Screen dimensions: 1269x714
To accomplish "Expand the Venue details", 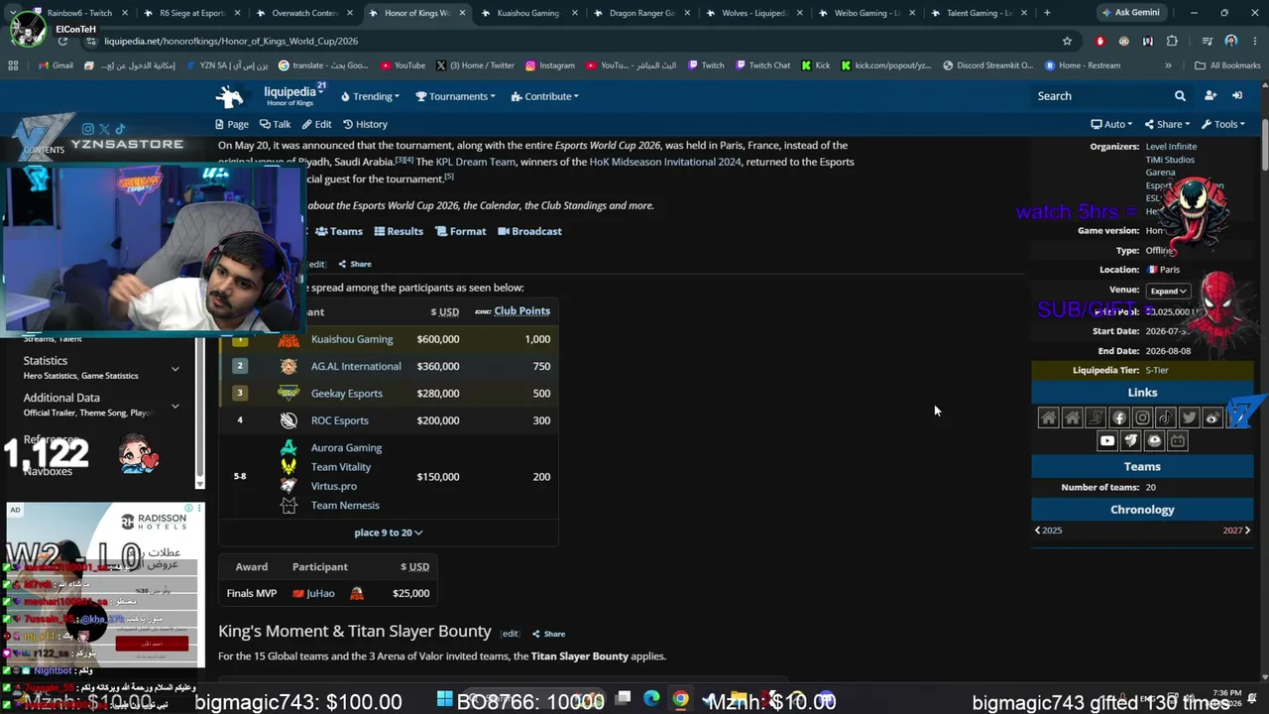I will click(1168, 291).
